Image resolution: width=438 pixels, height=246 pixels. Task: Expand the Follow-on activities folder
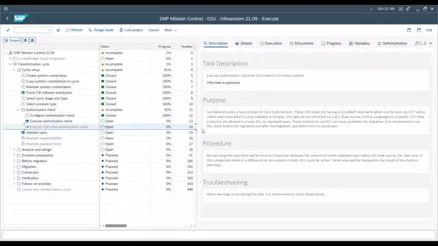coord(14,184)
